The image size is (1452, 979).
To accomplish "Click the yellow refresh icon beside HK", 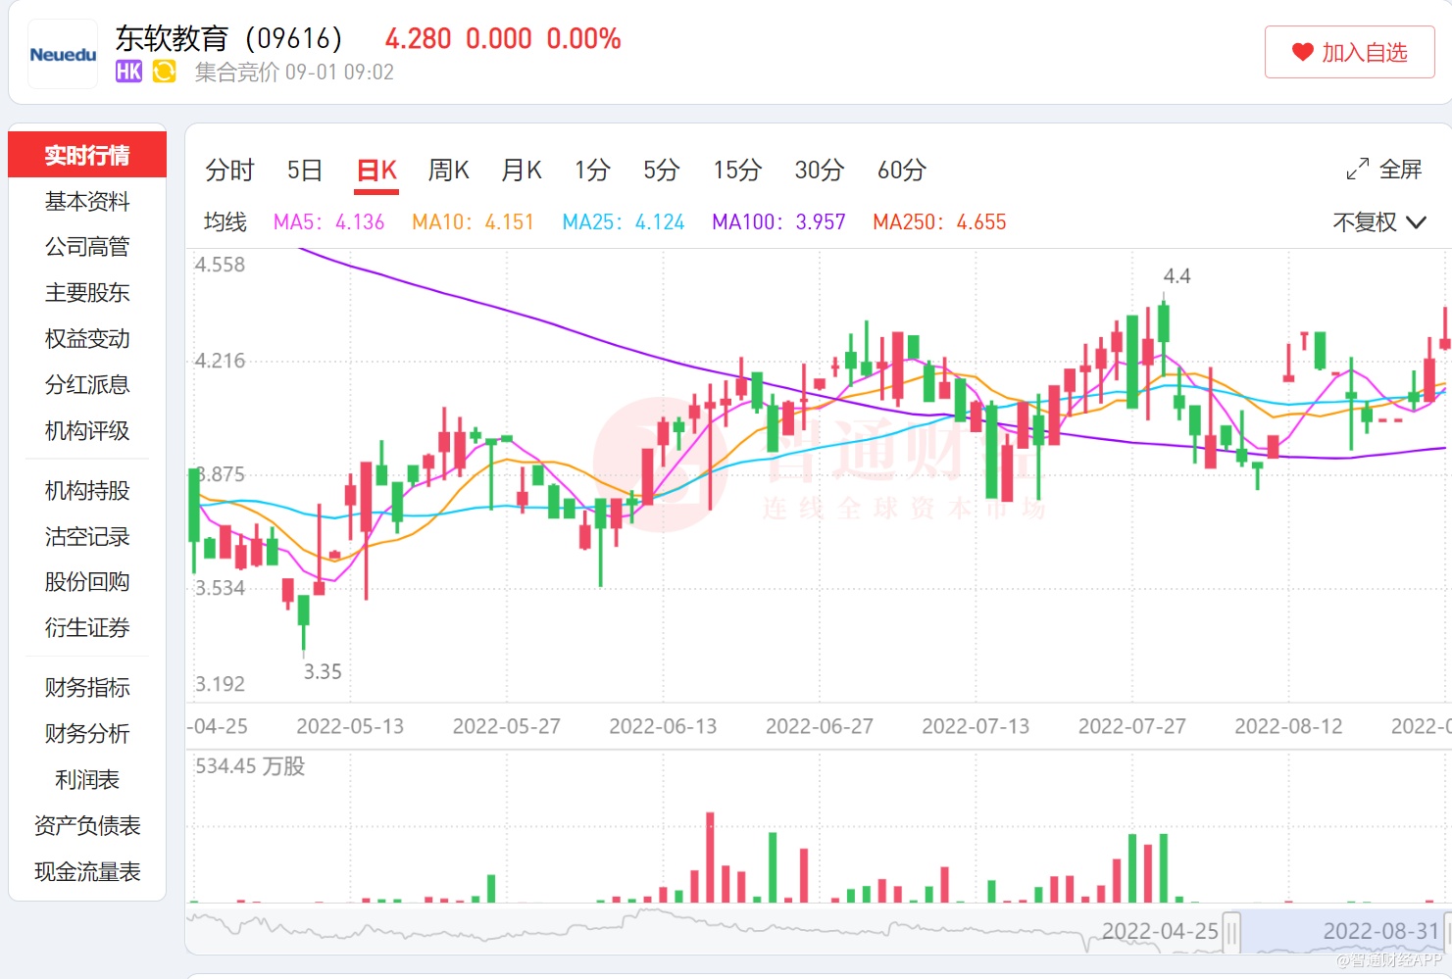I will point(164,72).
